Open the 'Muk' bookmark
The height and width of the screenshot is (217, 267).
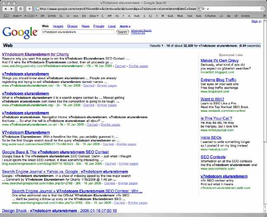click(180, 16)
